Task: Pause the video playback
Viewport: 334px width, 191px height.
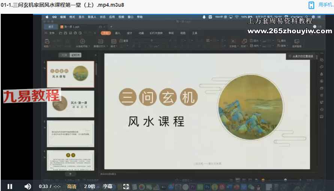Action: pos(10,187)
